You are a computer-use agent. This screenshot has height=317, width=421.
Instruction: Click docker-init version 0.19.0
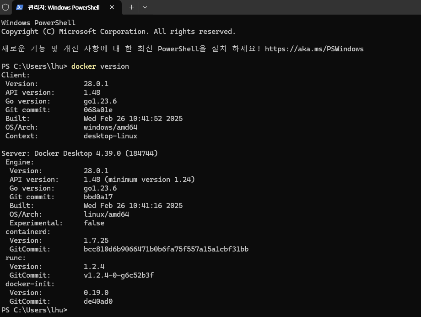pos(96,293)
